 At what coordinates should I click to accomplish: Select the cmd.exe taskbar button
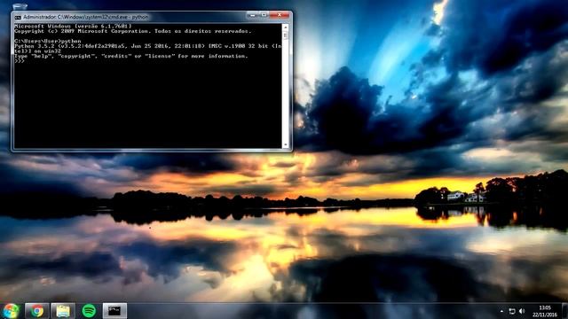pyautogui.click(x=114, y=311)
